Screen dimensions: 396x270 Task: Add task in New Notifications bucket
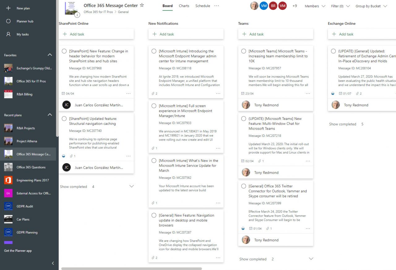pos(186,34)
